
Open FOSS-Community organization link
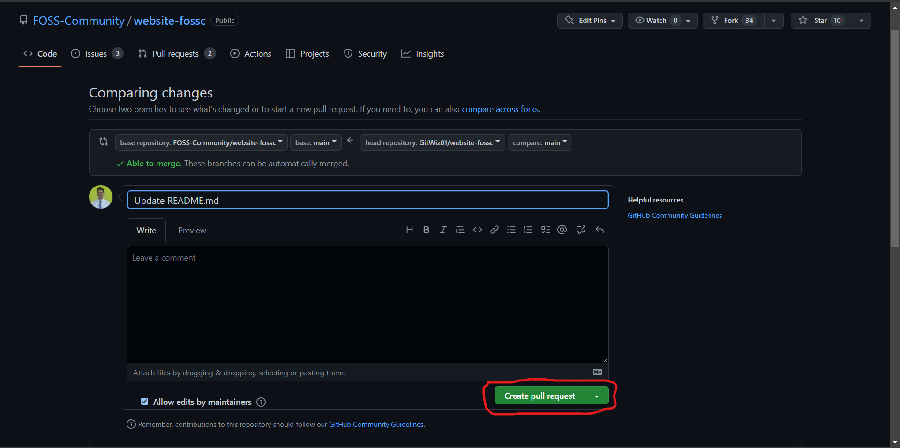coord(78,21)
